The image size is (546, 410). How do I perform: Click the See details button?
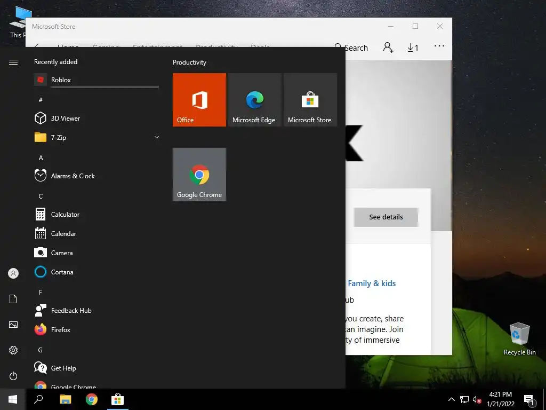click(x=386, y=217)
